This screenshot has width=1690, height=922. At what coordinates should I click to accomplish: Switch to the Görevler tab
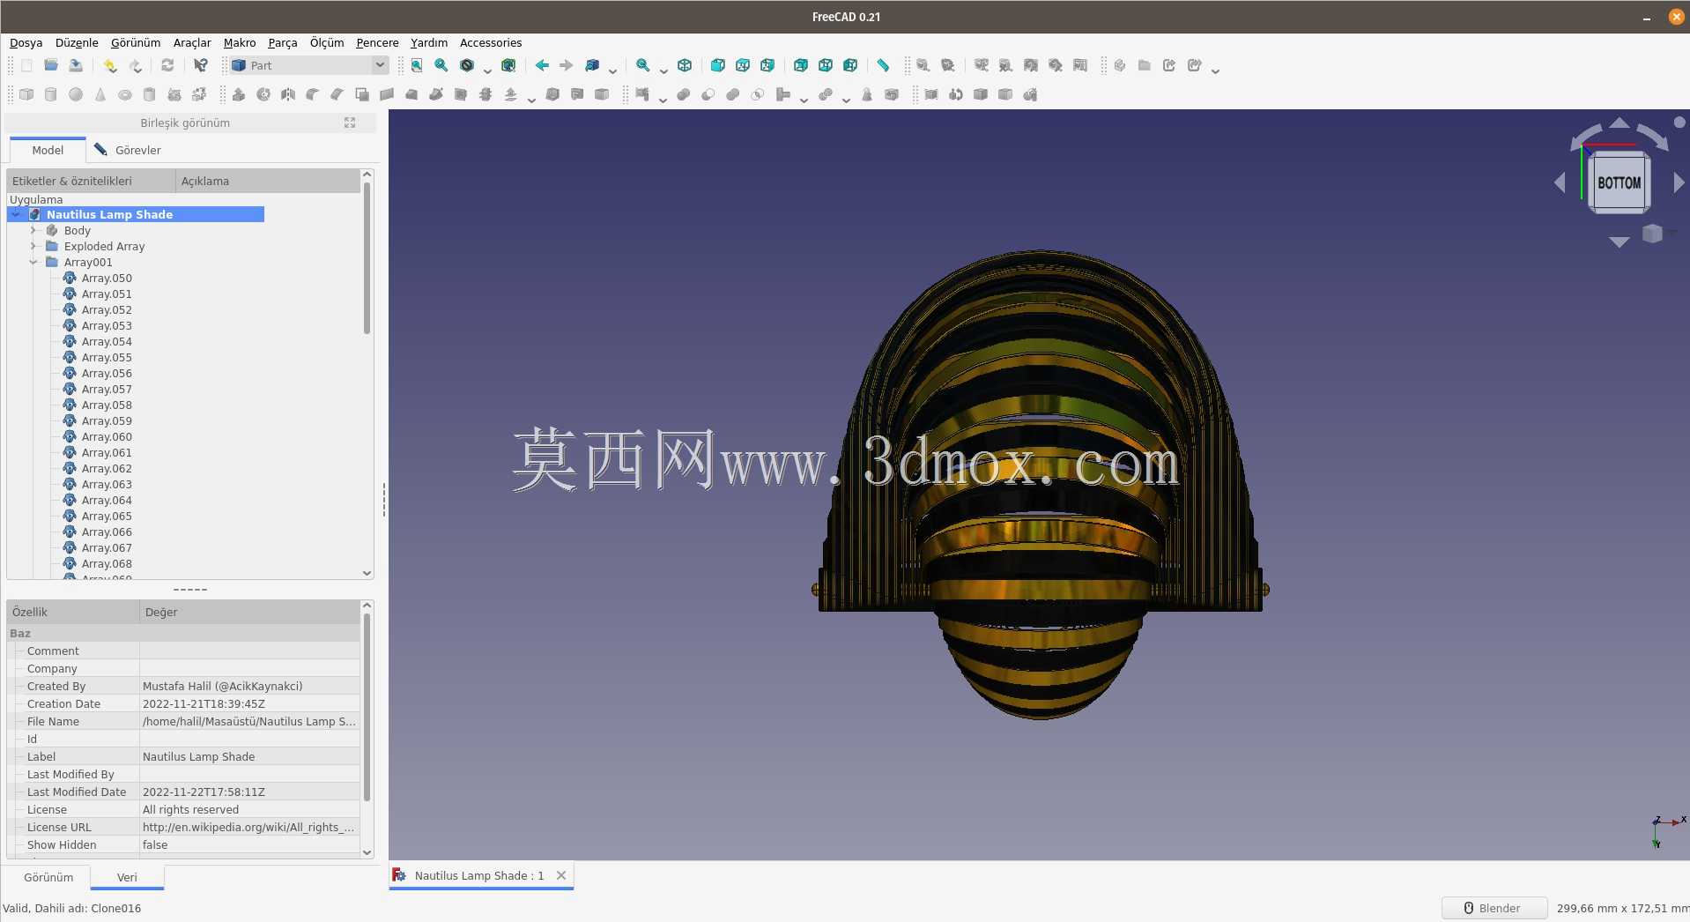pos(128,150)
